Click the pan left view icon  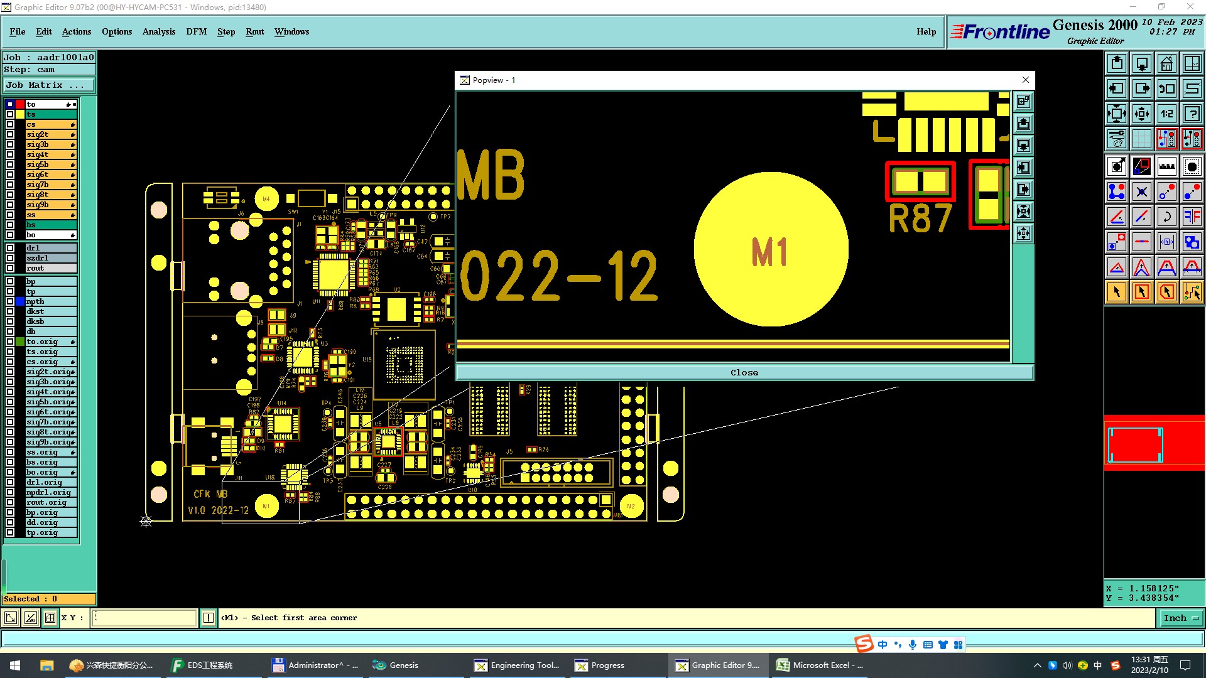coord(1117,89)
